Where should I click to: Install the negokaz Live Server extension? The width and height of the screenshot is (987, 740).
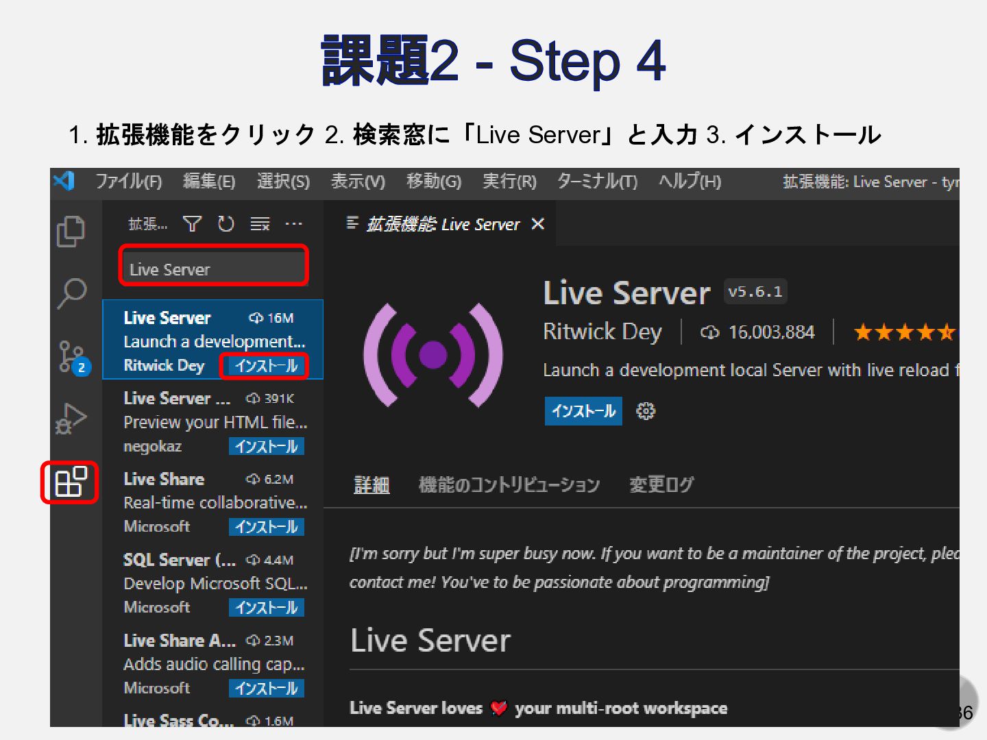(x=266, y=447)
